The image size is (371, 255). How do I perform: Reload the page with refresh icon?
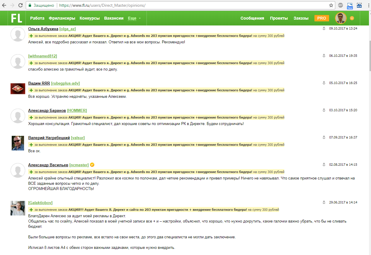(x=21, y=5)
